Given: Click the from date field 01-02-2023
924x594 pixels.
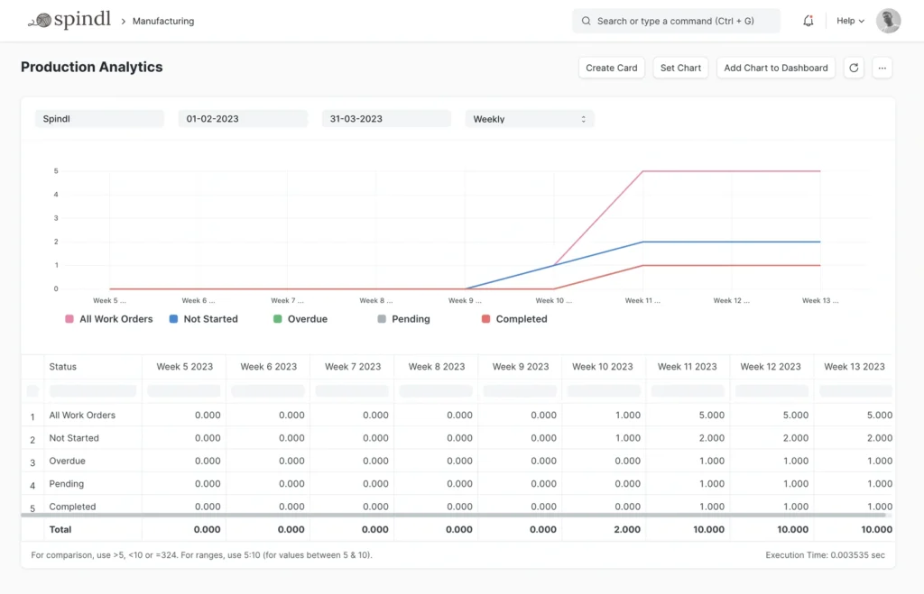Looking at the screenshot, I should pyautogui.click(x=242, y=119).
